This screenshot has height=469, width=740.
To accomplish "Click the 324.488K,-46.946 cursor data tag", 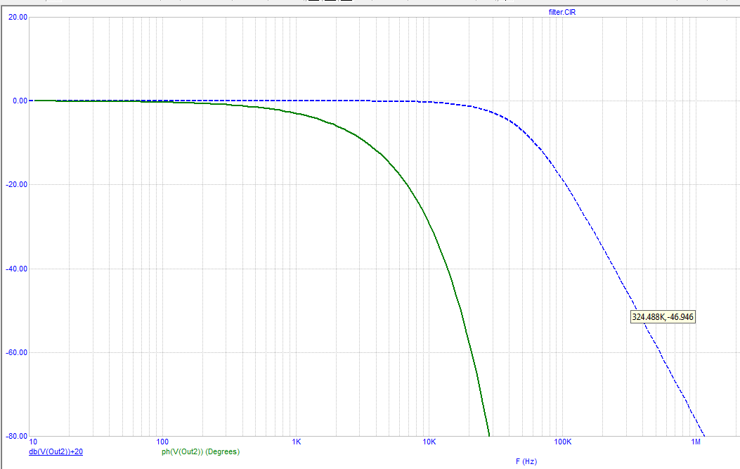I will 663,316.
